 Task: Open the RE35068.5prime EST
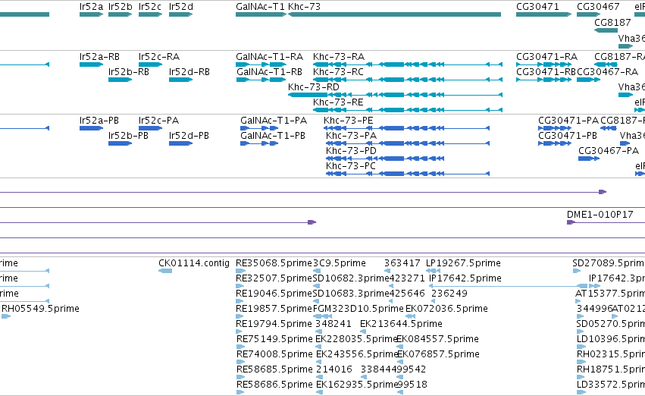point(240,271)
